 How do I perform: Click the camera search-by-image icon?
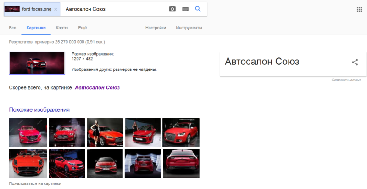coord(172,9)
